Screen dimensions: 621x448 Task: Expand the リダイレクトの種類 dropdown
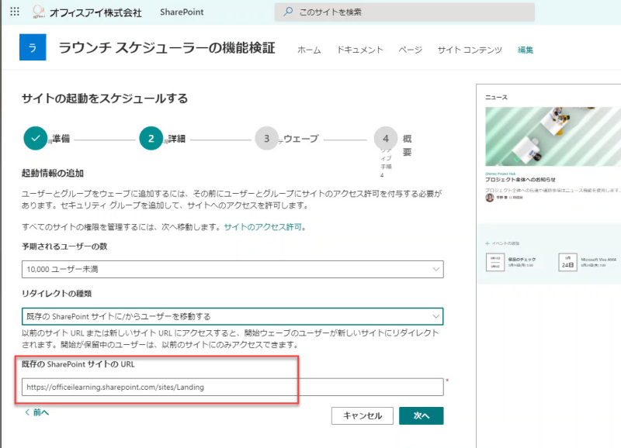[232, 316]
